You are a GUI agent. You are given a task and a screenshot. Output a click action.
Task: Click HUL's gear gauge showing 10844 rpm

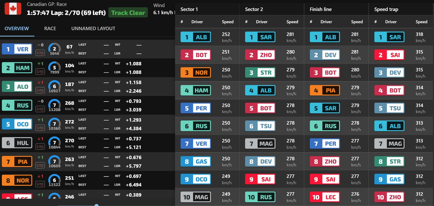coord(54,143)
